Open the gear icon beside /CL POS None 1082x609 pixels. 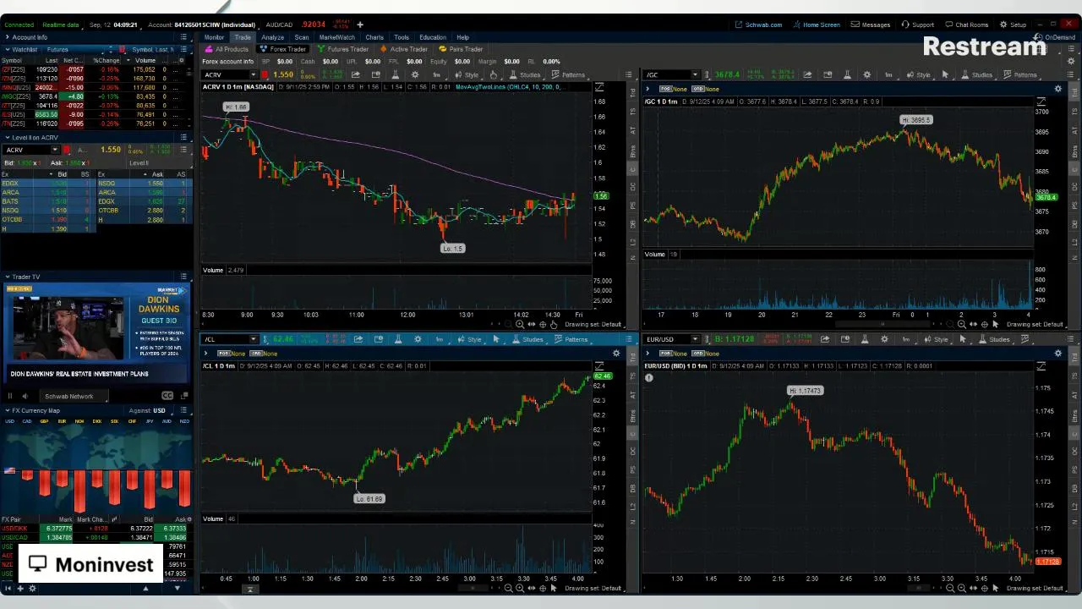click(616, 353)
